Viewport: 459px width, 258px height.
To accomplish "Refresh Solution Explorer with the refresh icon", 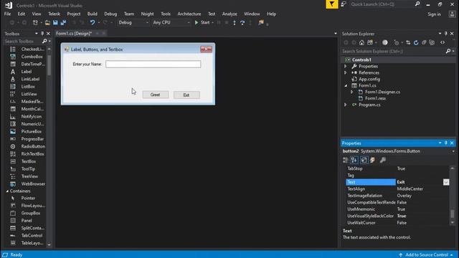I will click(416, 43).
